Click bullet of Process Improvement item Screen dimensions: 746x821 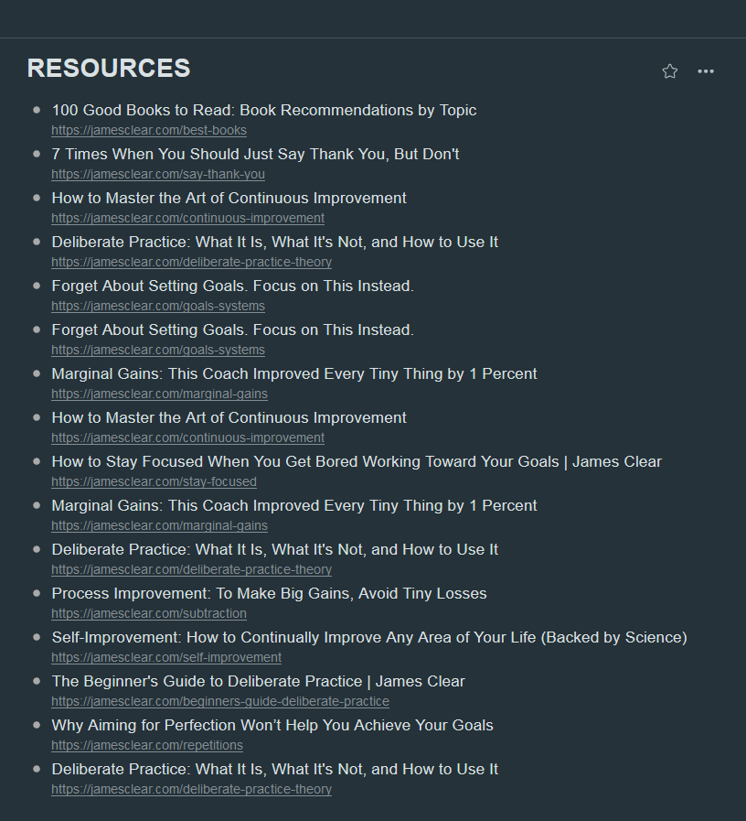pyautogui.click(x=37, y=593)
